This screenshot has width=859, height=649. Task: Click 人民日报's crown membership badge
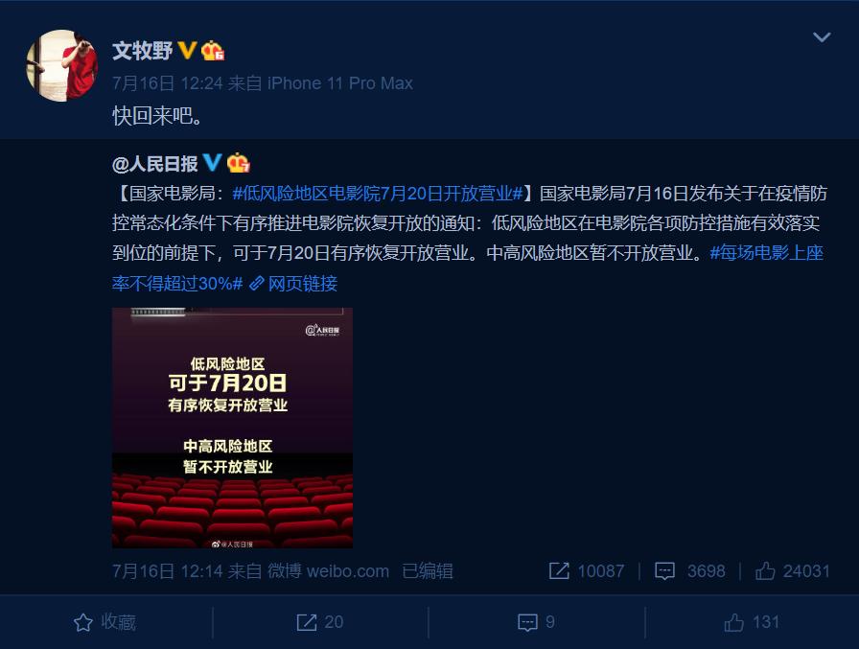pos(239,163)
